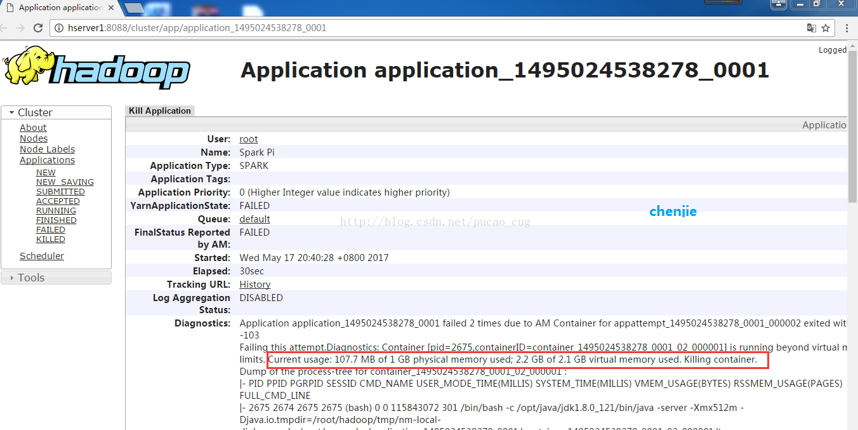Click the 30sec elapsed value
The image size is (858, 430).
click(252, 271)
